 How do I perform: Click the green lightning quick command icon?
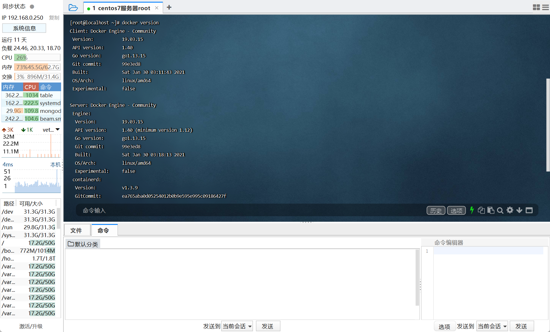pos(472,210)
